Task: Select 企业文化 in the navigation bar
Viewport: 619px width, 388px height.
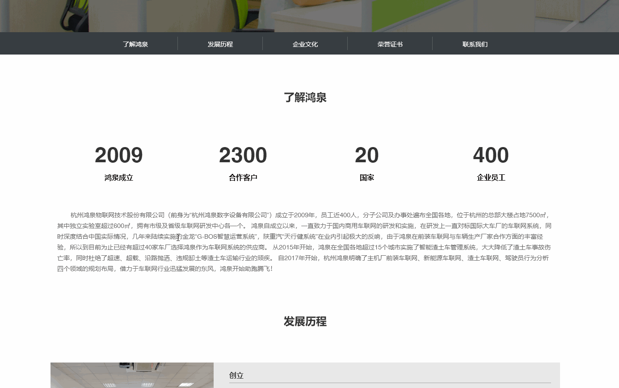Action: pos(305,43)
